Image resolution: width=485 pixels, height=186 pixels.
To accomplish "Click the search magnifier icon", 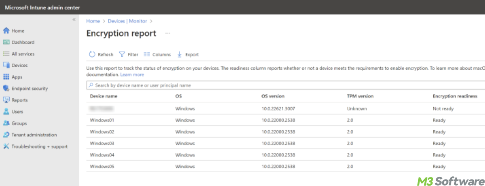I will click(x=91, y=85).
